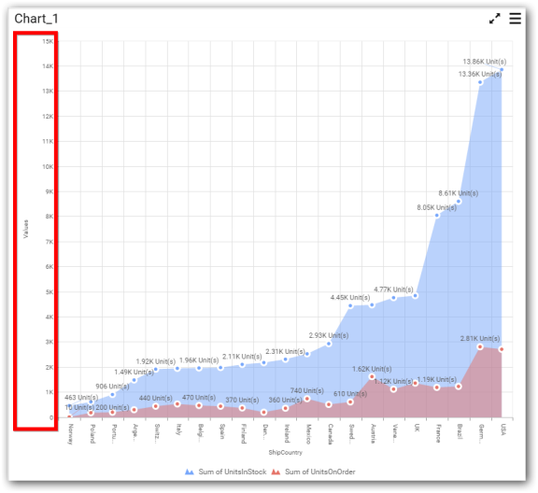538x493 pixels.
Task: Click the blue UnitsInStock legend triangle icon
Action: coord(190,472)
